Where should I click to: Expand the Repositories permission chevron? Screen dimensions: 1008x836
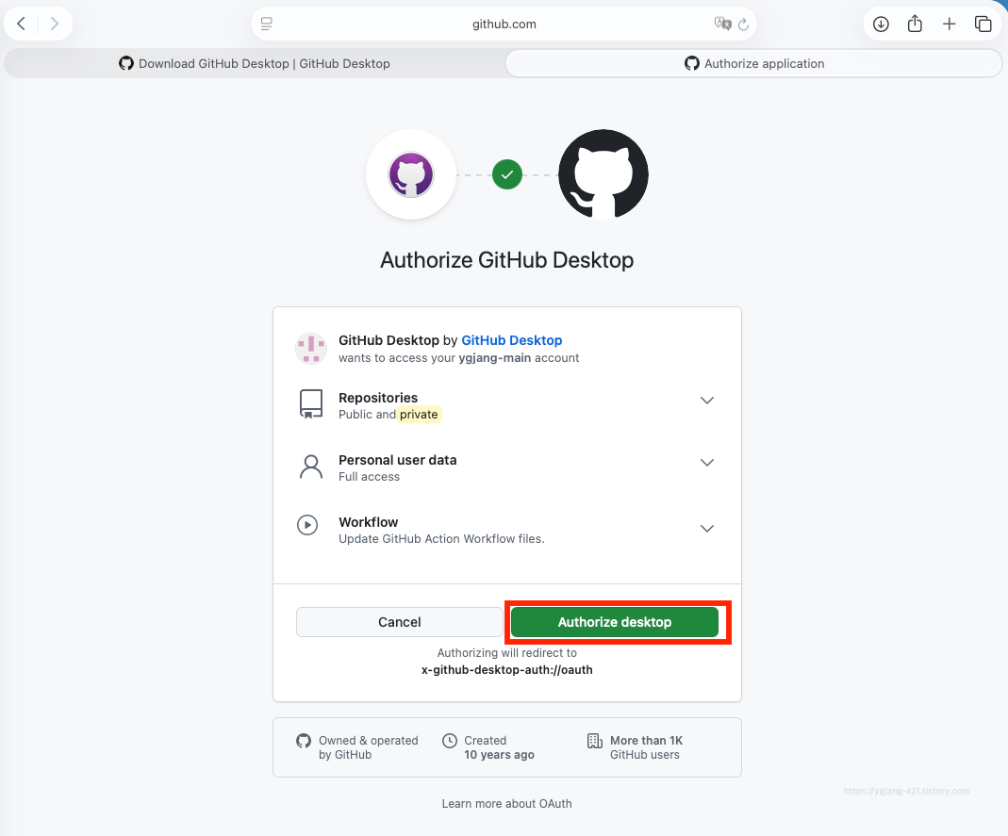pyautogui.click(x=707, y=401)
